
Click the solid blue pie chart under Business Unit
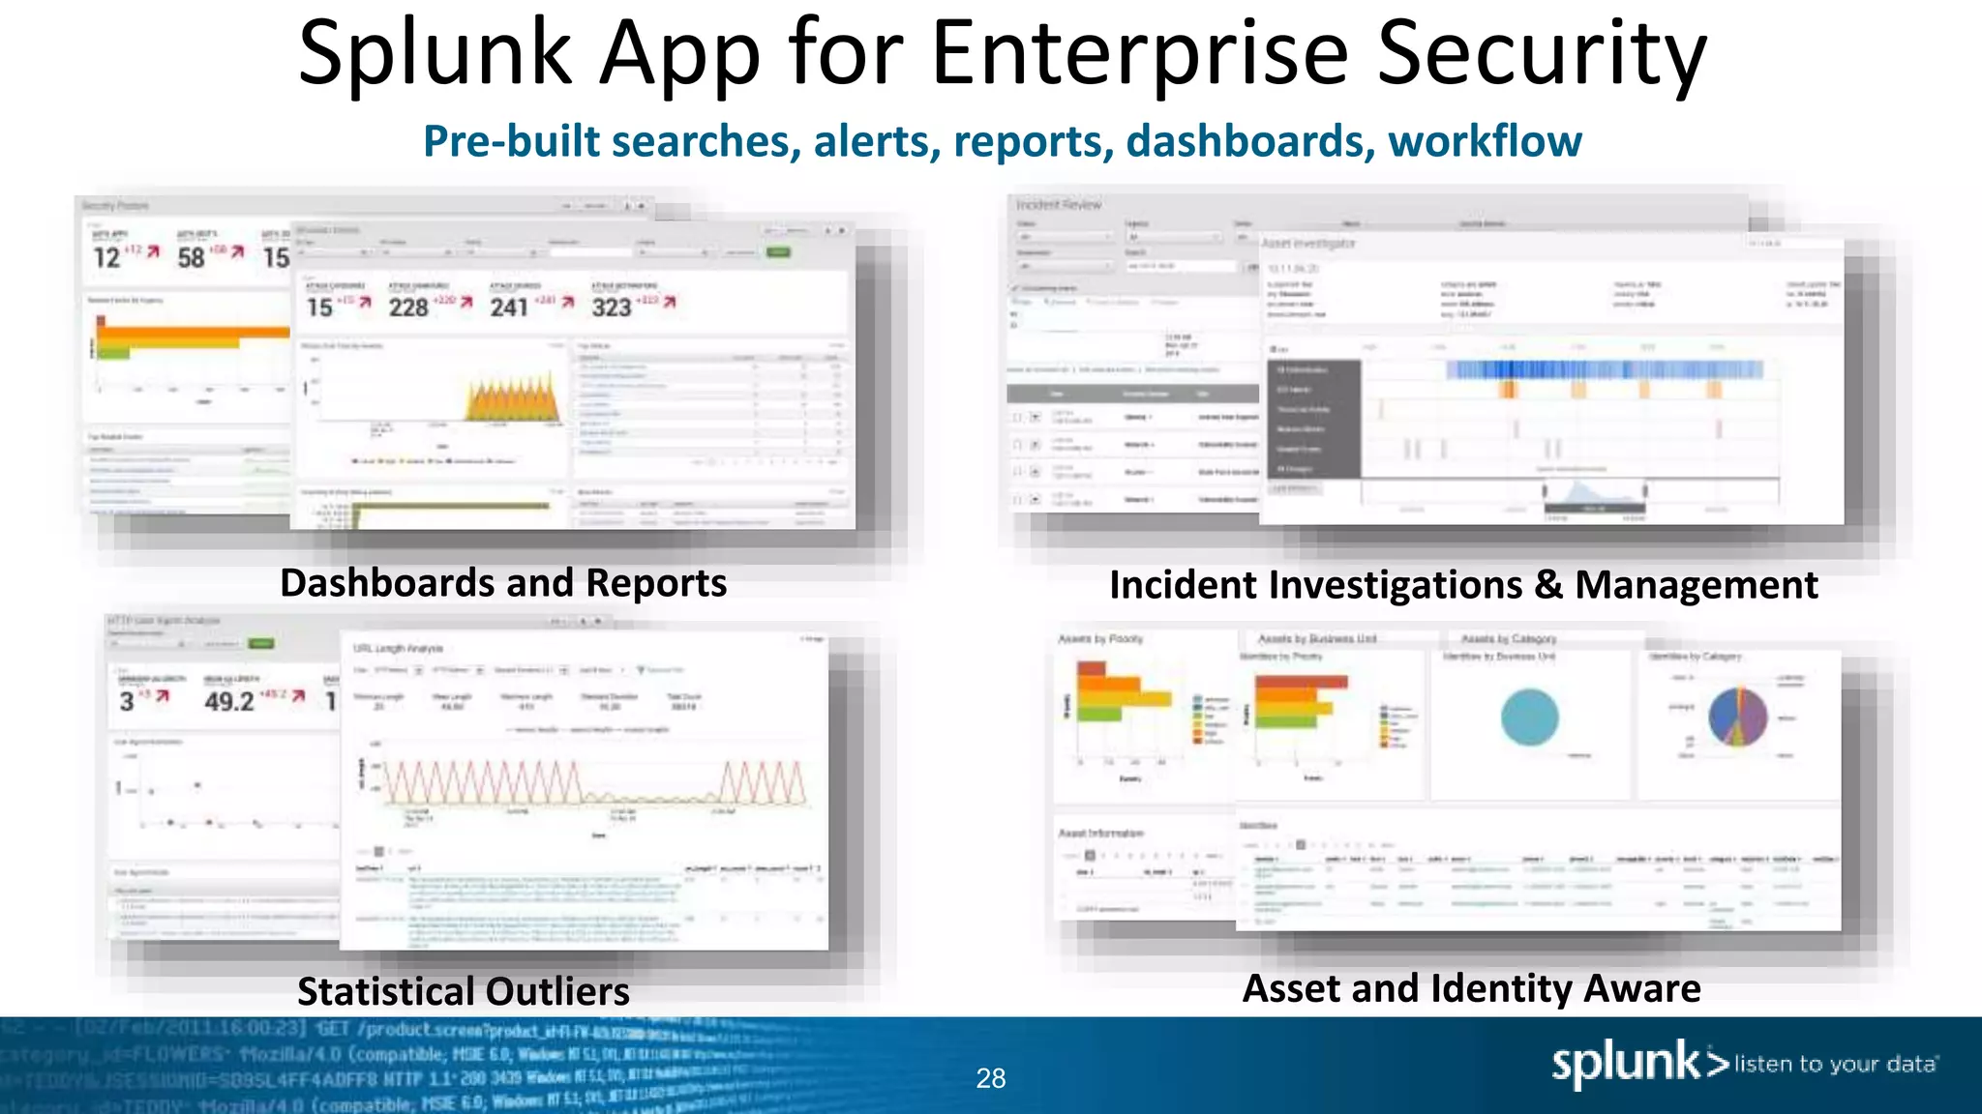(x=1529, y=718)
